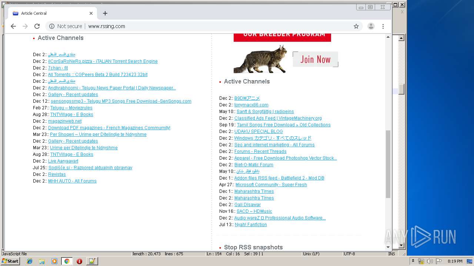
Task: Open Chrome three-dot menu
Action: point(383,26)
